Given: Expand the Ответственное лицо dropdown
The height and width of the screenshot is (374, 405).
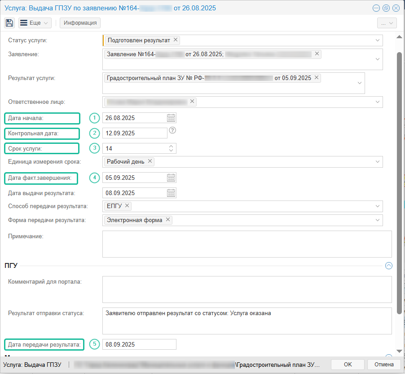Looking at the screenshot, I should tap(378, 102).
